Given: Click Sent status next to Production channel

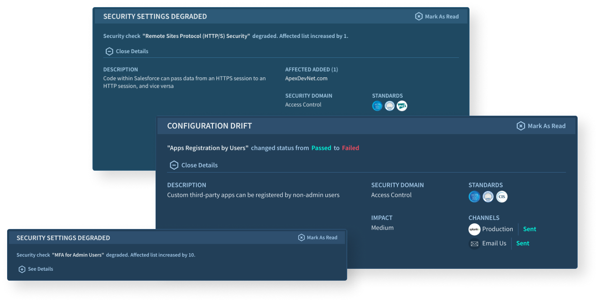Looking at the screenshot, I should coord(529,229).
